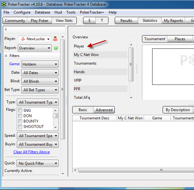Select the Tournament graph tab
194x190 pixels.
[x=155, y=39]
